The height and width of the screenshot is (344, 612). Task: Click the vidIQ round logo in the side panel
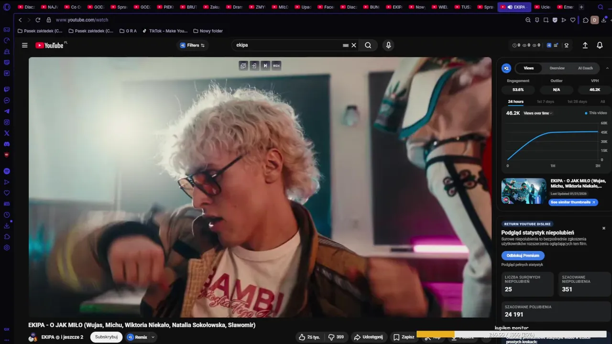point(506,68)
